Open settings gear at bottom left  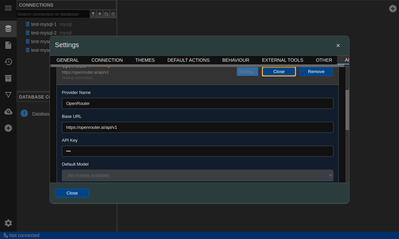coord(8,223)
